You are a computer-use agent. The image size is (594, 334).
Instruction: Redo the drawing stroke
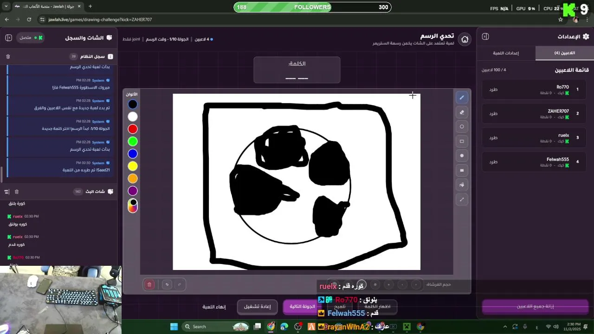point(180,284)
